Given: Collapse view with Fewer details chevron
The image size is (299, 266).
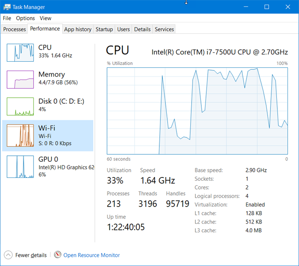Looking at the screenshot, I should click(x=8, y=255).
